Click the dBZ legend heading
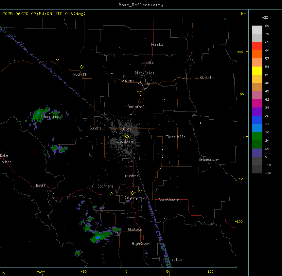 [265, 17]
